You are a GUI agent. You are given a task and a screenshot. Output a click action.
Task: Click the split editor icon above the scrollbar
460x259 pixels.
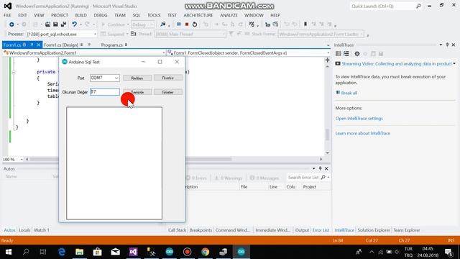point(328,60)
